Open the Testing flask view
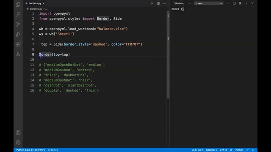Viewport: 271px width, 152px height. tap(18, 54)
